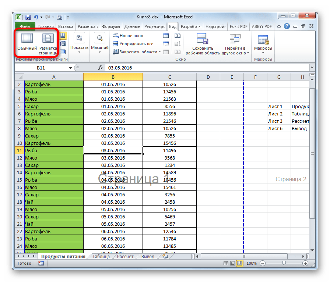Expand the Макросы dropdown

click(x=263, y=53)
